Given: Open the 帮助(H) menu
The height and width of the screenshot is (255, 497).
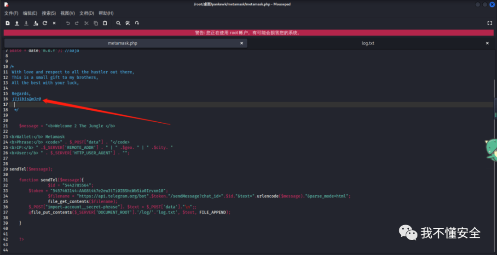Looking at the screenshot, I should pyautogui.click(x=106, y=13).
